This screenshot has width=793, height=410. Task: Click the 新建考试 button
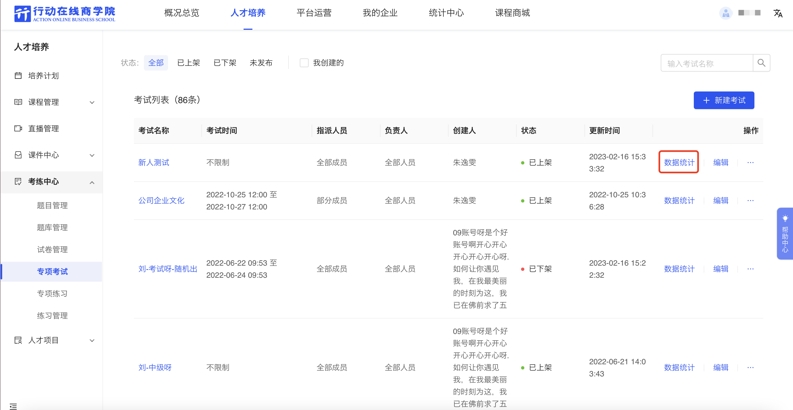(724, 100)
